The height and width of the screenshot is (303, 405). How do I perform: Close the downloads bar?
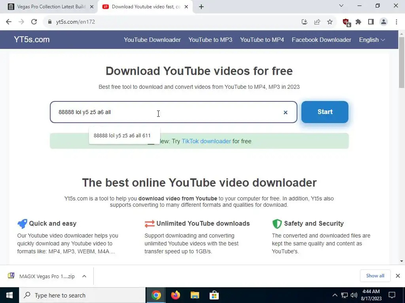coord(398,276)
